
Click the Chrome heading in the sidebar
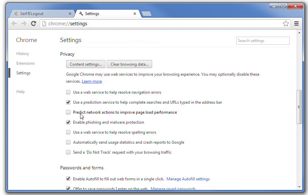pos(26,40)
